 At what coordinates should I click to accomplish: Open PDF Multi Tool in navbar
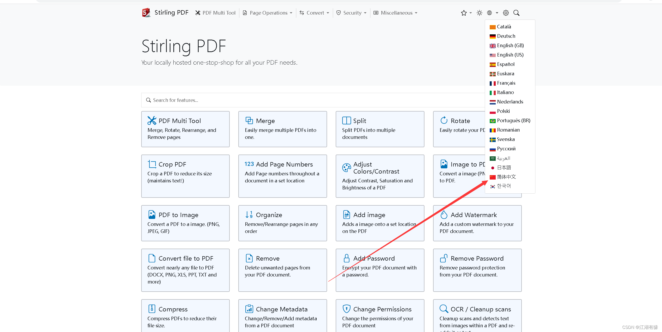[215, 13]
